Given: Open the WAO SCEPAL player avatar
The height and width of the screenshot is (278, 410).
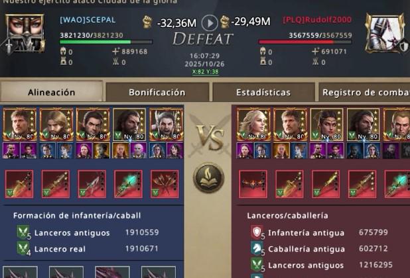Looking at the screenshot, I should [x=25, y=33].
